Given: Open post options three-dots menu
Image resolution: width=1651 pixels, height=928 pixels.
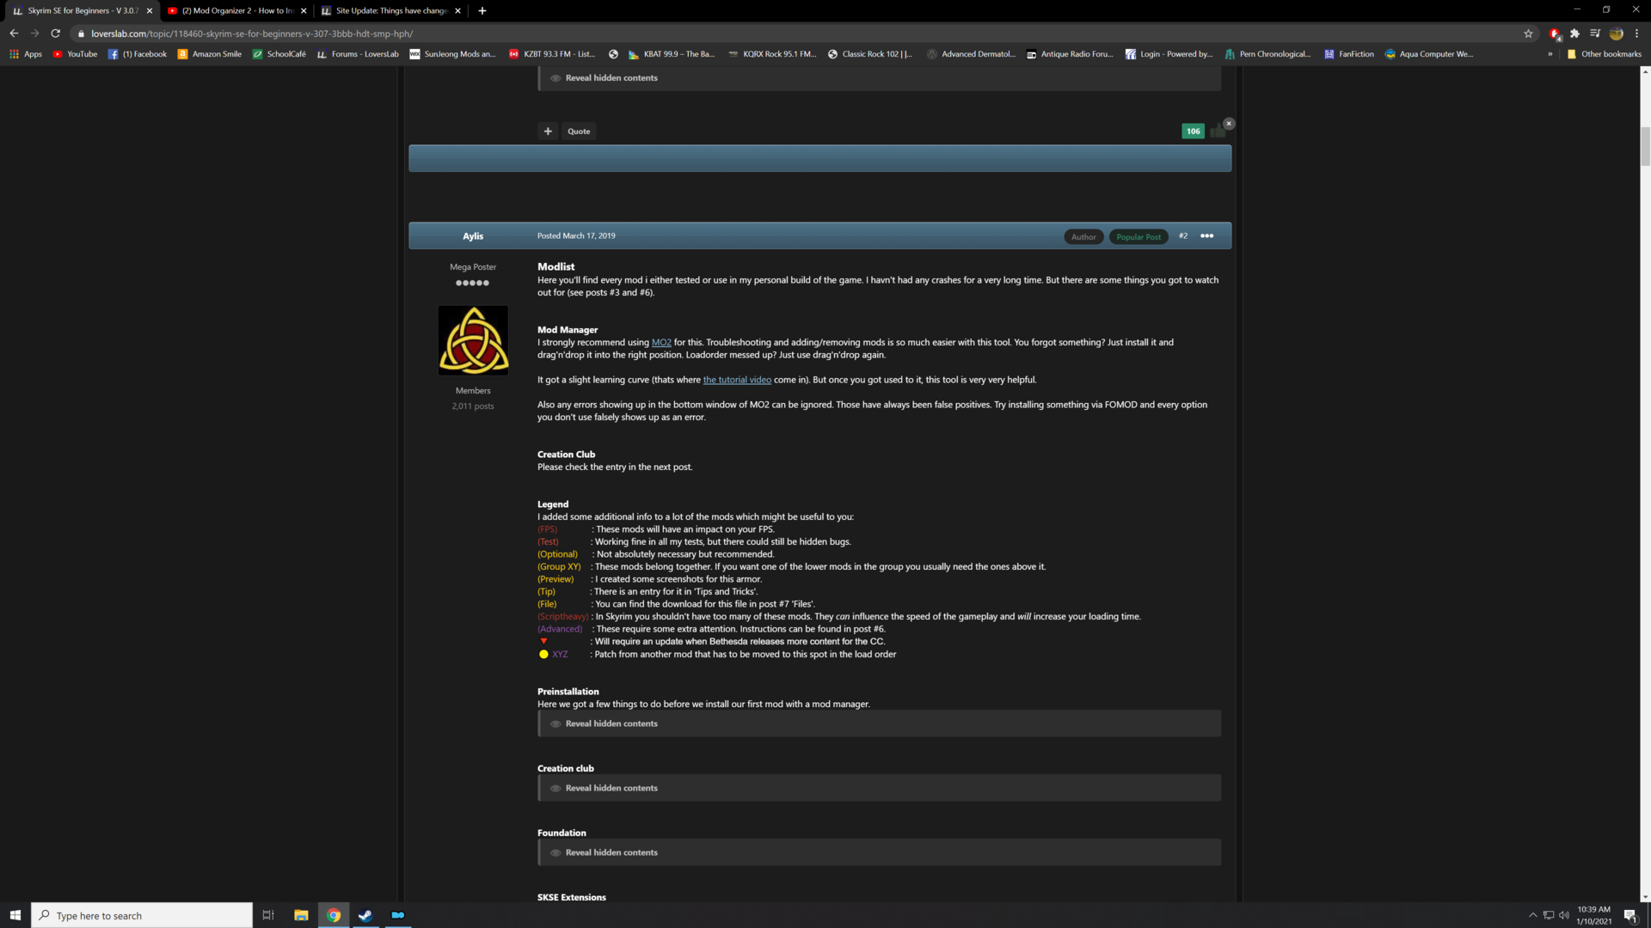Looking at the screenshot, I should pyautogui.click(x=1206, y=236).
